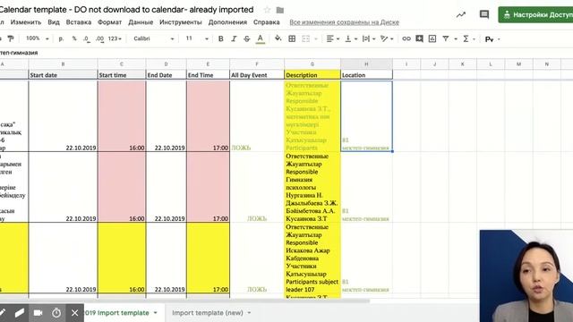Click the paint format icon
Screen dimensions: 573x322
pyautogui.click(x=11, y=38)
